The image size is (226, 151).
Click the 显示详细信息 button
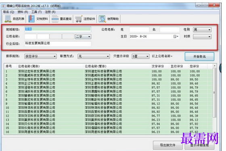coord(199,145)
